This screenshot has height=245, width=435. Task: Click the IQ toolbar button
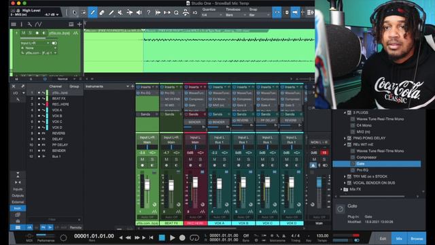pyautogui.click(x=195, y=12)
